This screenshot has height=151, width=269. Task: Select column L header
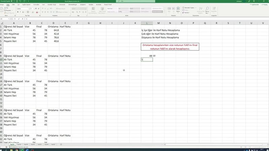pyautogui.click(x=147, y=23)
